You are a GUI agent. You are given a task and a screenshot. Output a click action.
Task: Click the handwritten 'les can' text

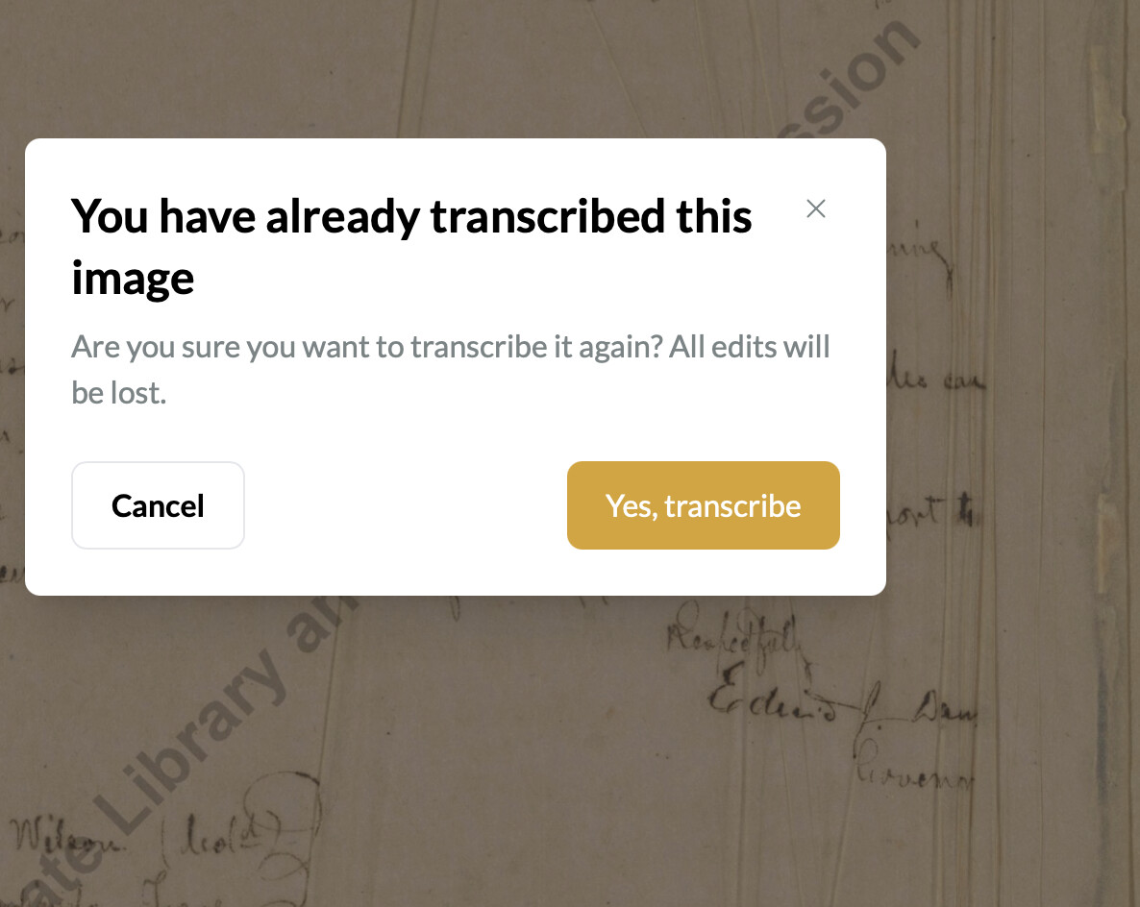point(938,375)
